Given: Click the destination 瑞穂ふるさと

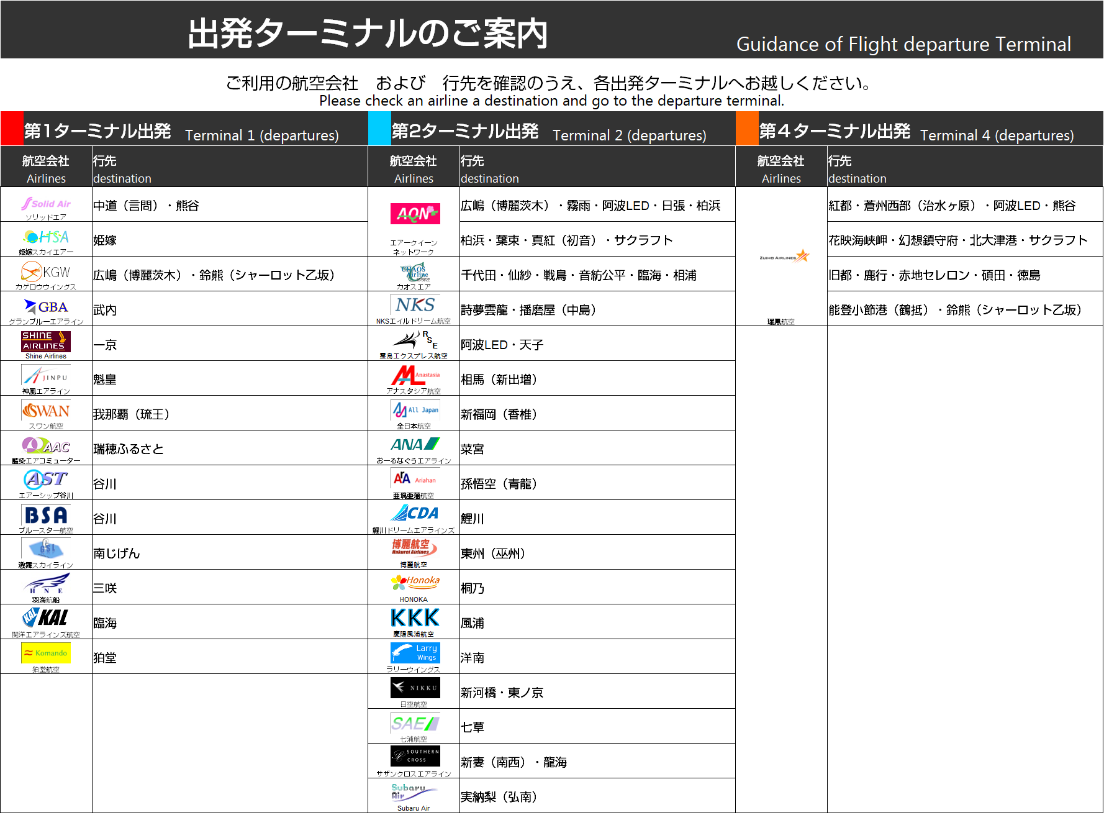Looking at the screenshot, I should pyautogui.click(x=129, y=449).
